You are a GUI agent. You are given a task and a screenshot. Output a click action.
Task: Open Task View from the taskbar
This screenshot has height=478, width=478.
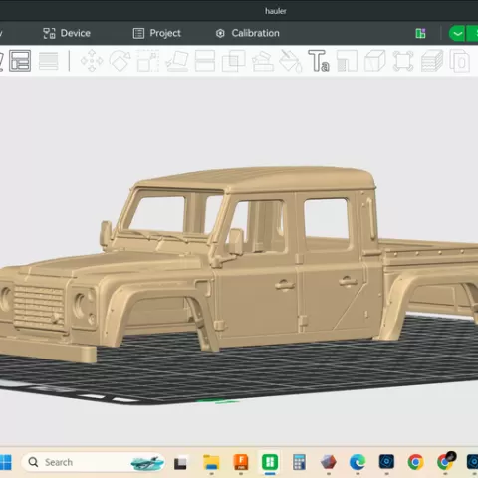click(180, 463)
